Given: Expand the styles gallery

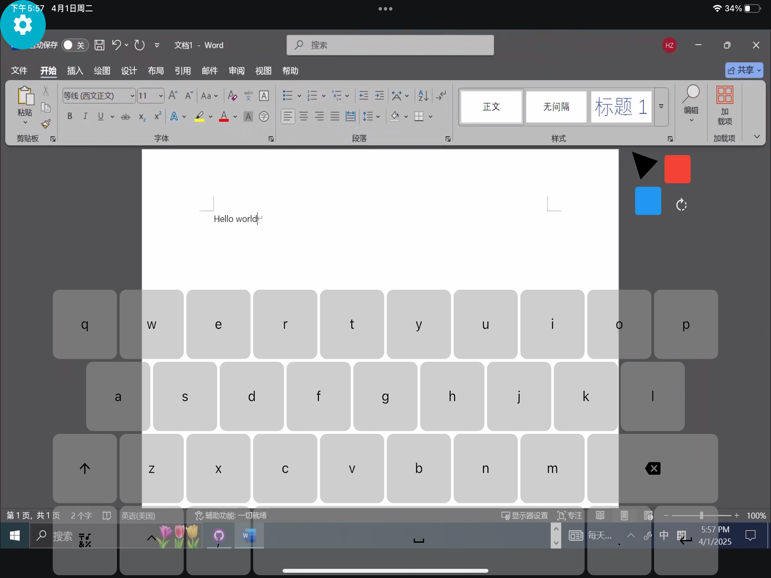Looking at the screenshot, I should point(661,107).
